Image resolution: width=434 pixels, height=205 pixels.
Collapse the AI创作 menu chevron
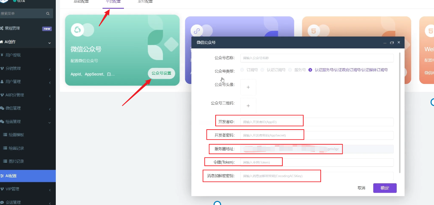pyautogui.click(x=50, y=43)
